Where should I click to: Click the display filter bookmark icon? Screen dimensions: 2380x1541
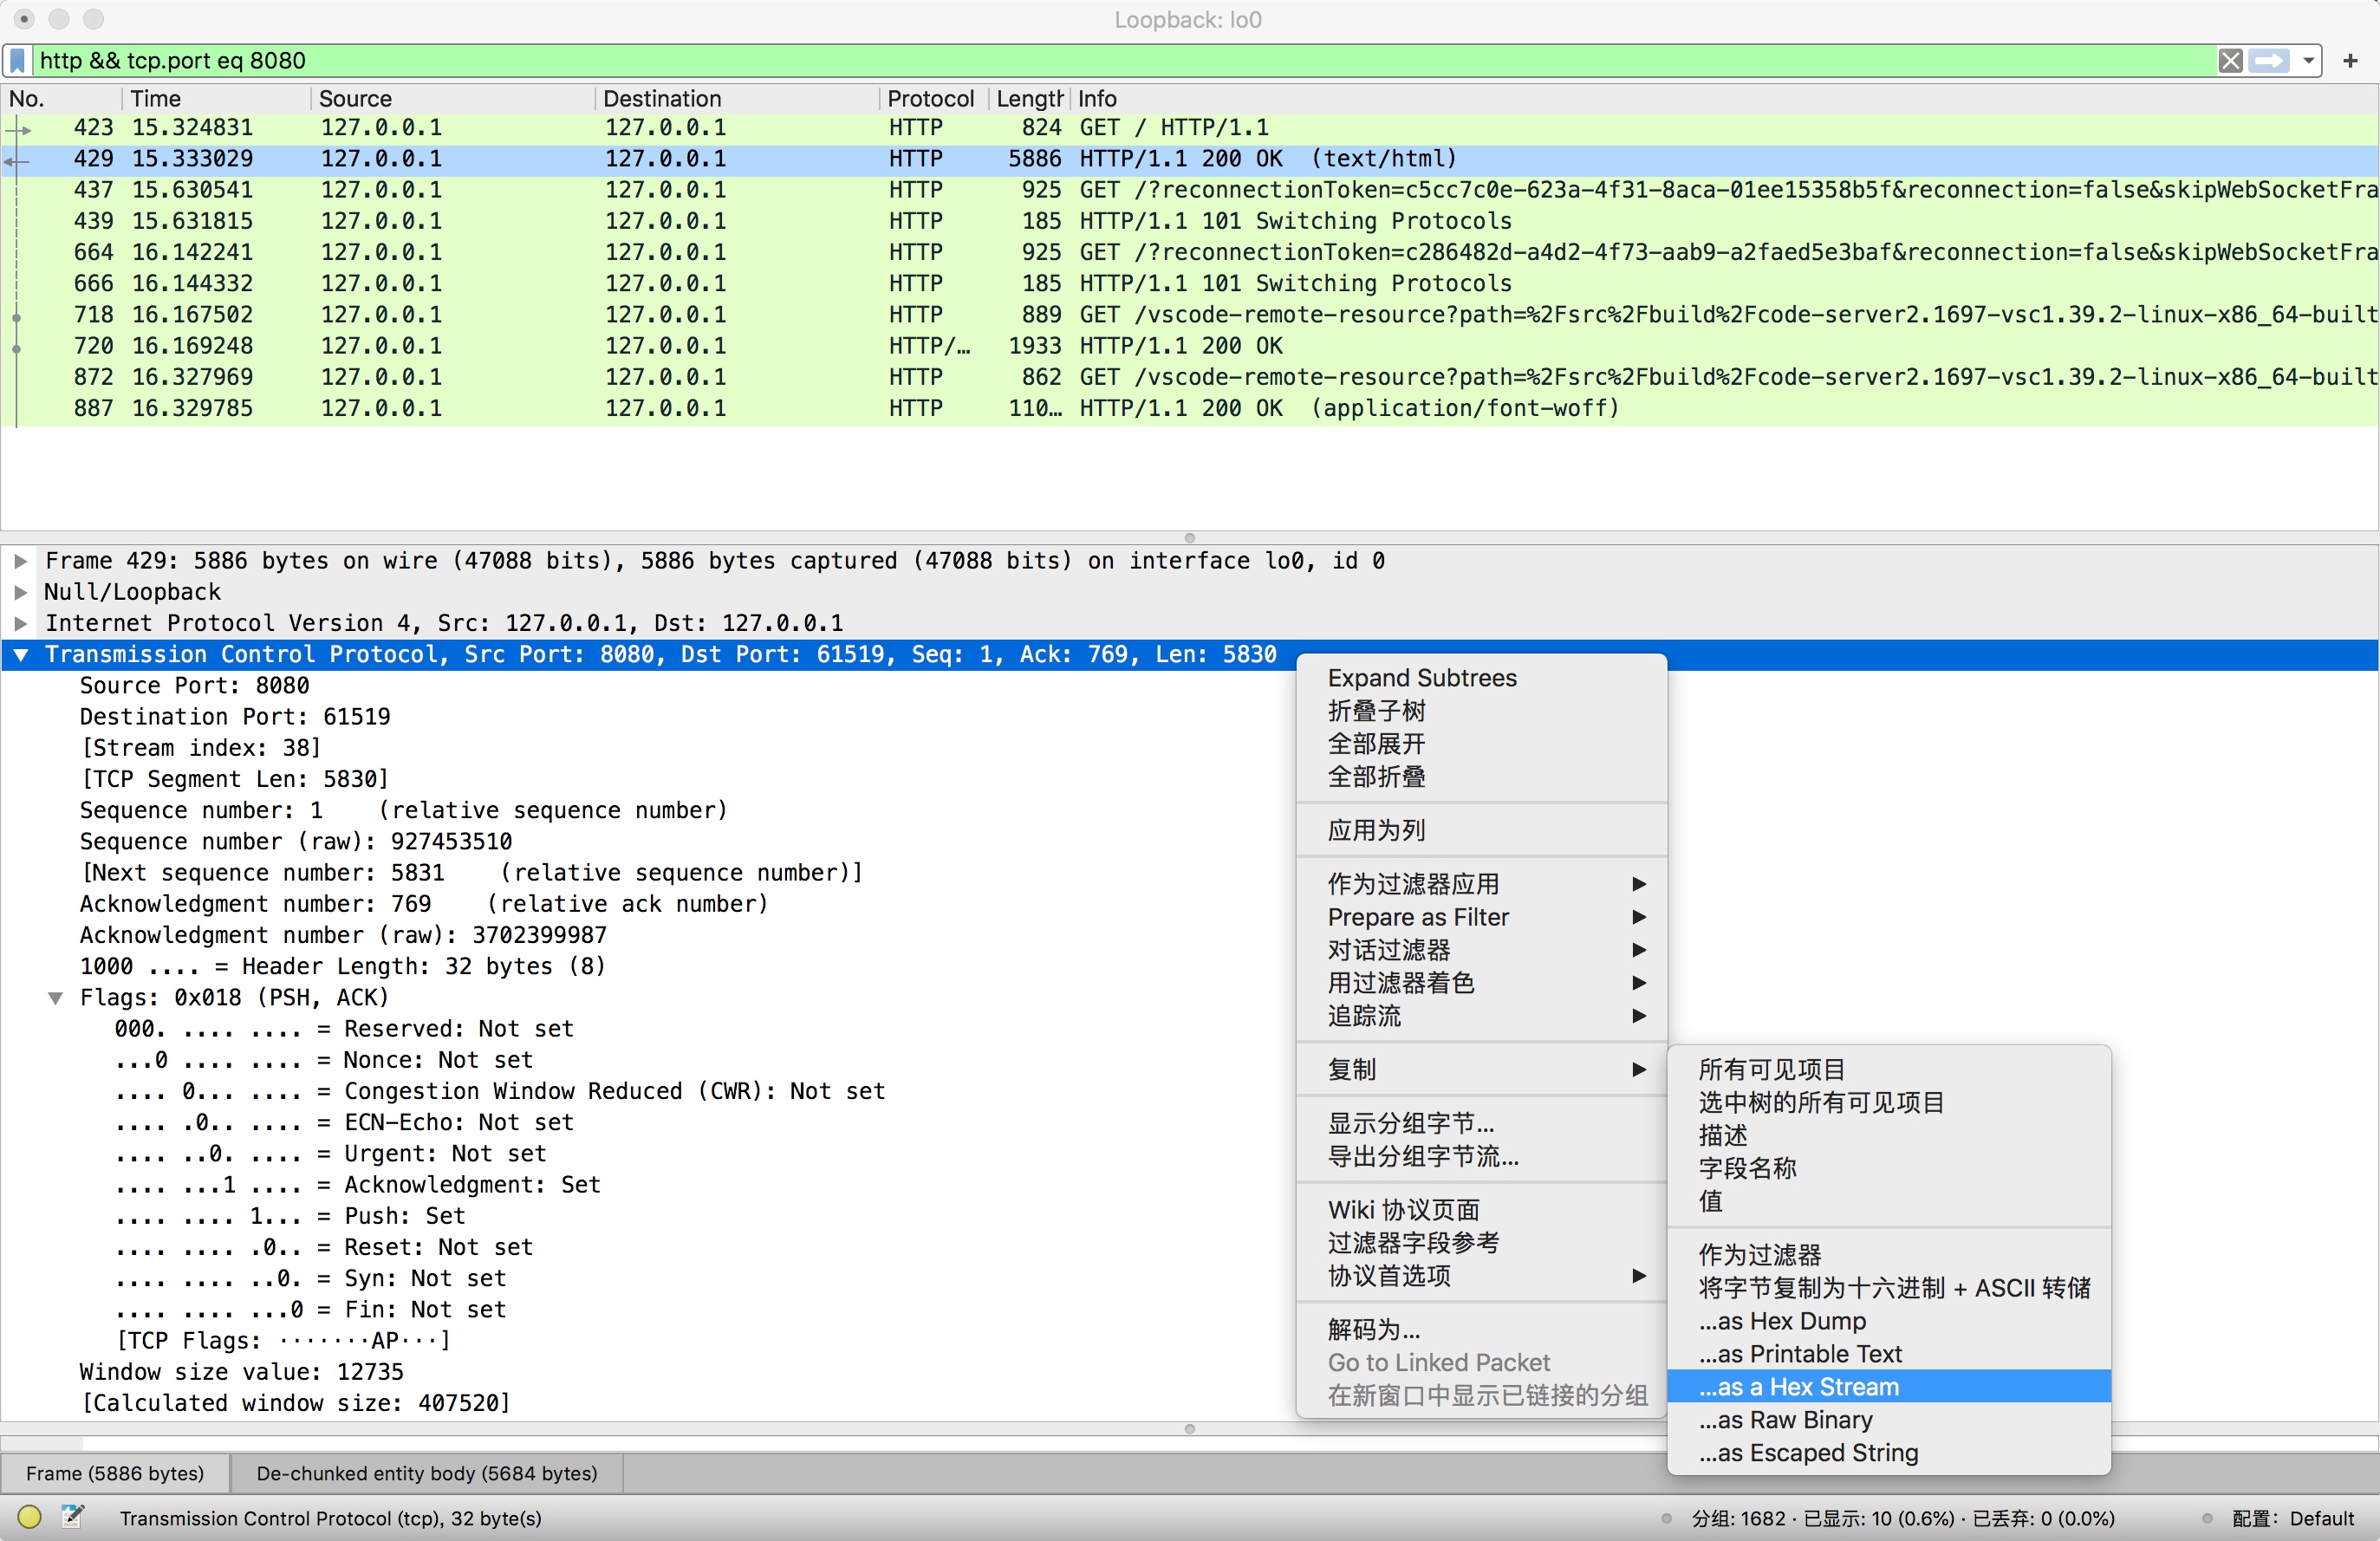pyautogui.click(x=17, y=61)
